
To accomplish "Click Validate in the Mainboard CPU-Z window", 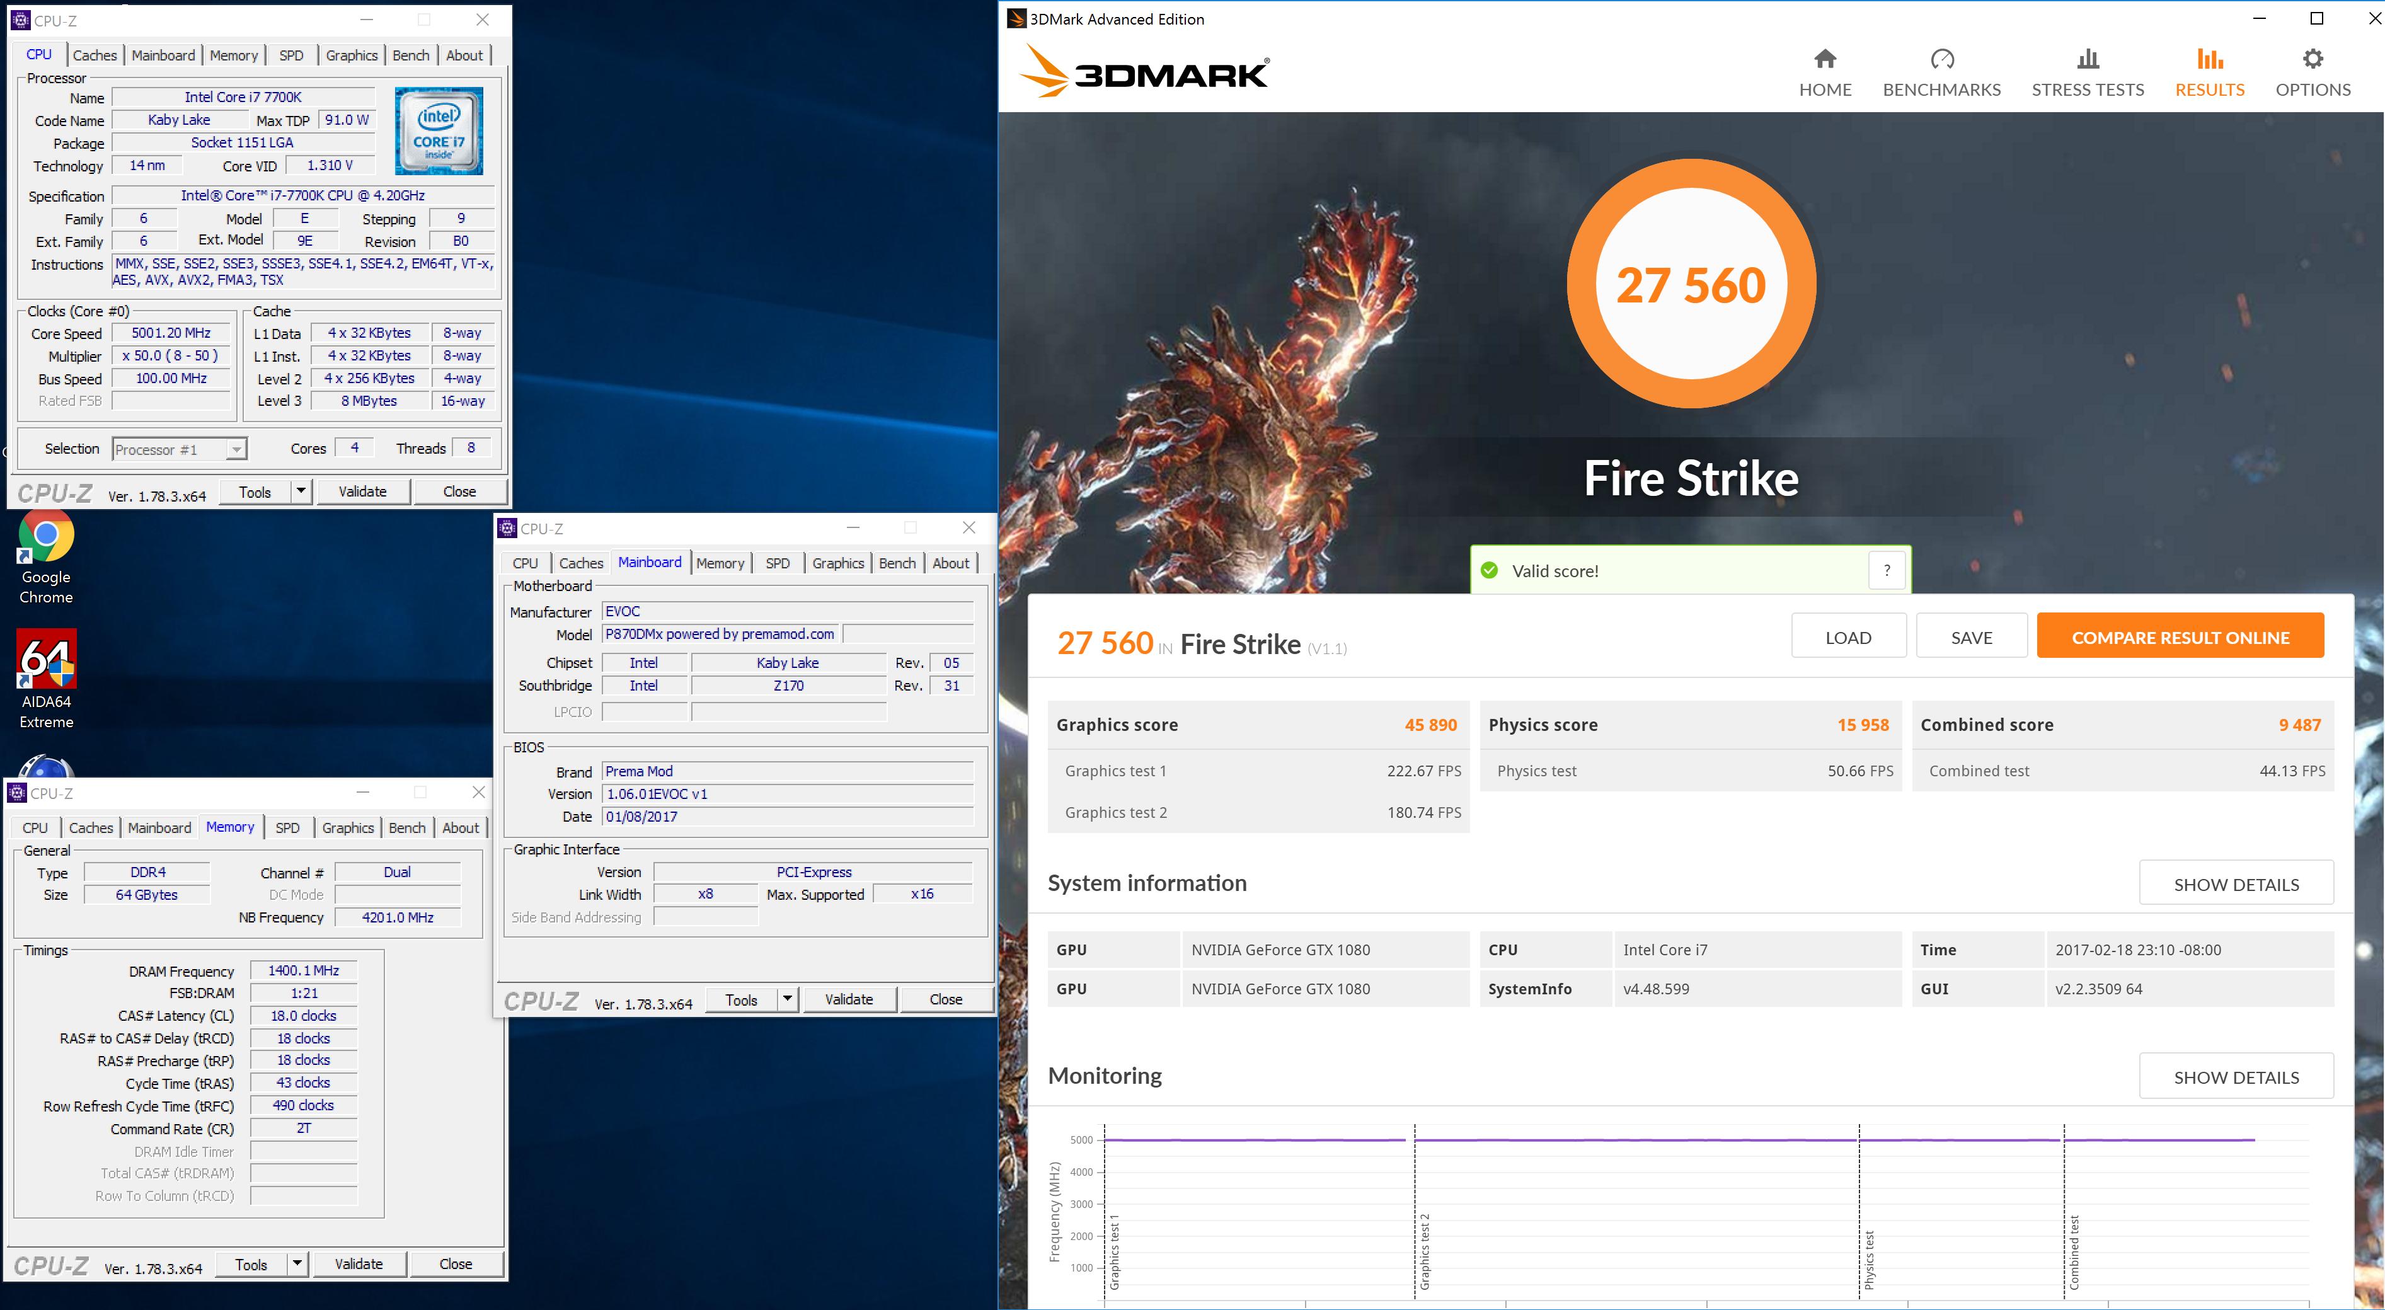I will click(848, 999).
